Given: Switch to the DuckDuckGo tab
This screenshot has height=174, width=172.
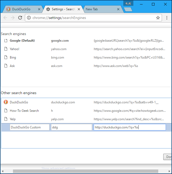Looking at the screenshot, I should pos(21,9).
